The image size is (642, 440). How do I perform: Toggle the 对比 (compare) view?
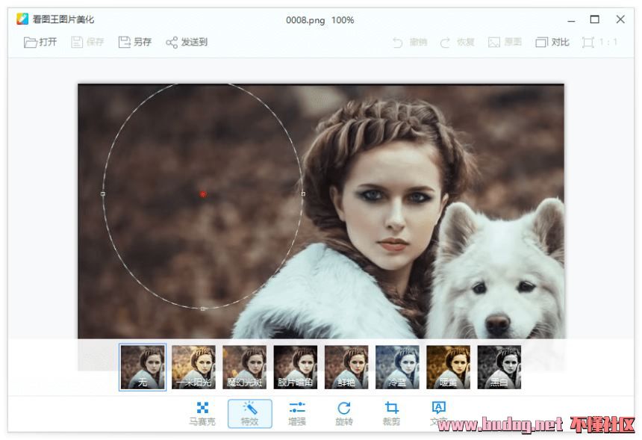[552, 42]
